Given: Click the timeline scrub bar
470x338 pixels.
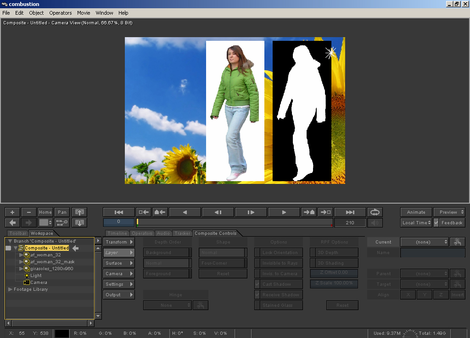Looking at the screenshot, I should point(235,222).
